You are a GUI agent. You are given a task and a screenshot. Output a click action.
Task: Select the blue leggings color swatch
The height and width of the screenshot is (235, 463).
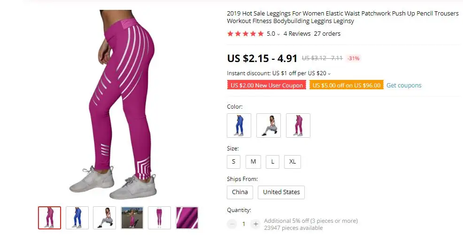coord(239,125)
